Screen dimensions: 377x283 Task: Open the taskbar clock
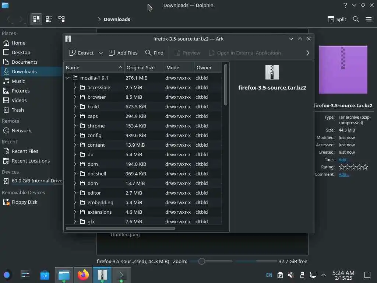(x=343, y=275)
